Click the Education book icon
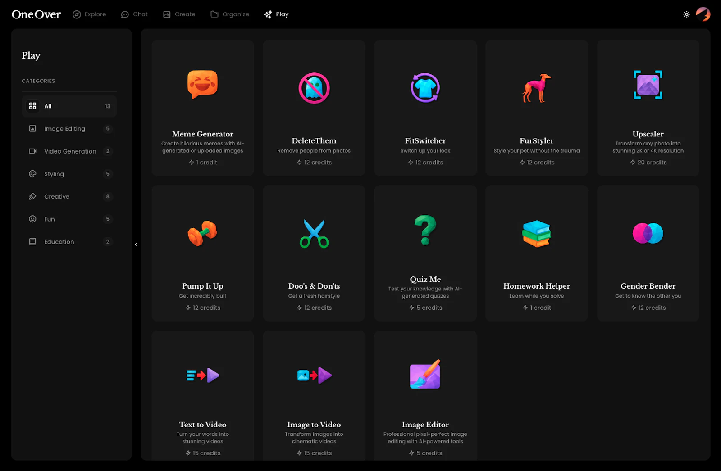Screen dimensions: 721x471 point(32,241)
